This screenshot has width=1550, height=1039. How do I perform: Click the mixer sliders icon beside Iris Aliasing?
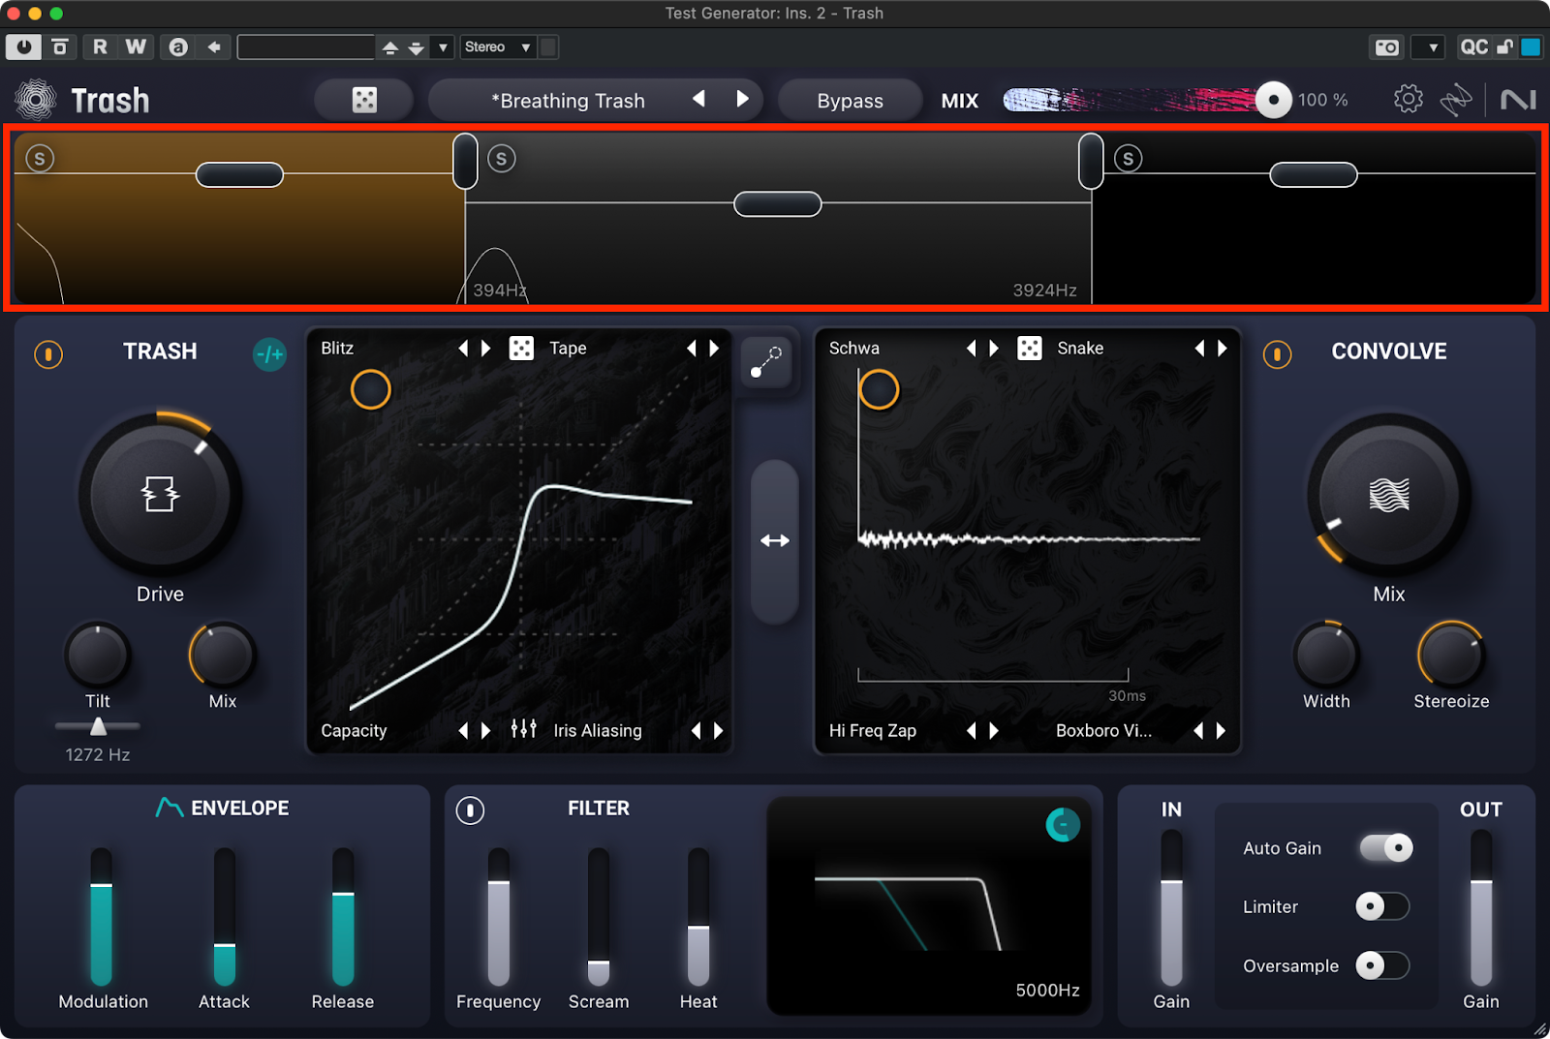click(524, 729)
